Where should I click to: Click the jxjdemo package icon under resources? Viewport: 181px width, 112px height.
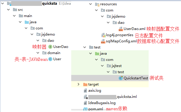click(x=109, y=16)
